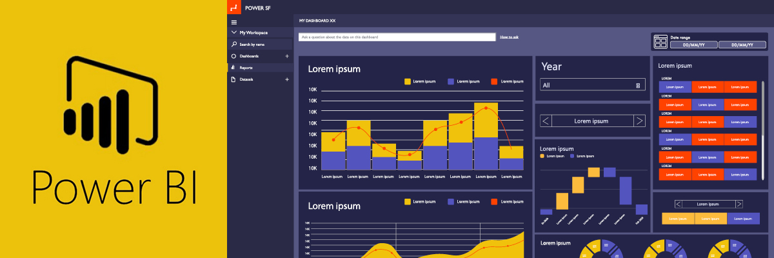Image resolution: width=774 pixels, height=258 pixels.
Task: Click right arrow of Lorem ipsum selector under Year
Action: (639, 121)
